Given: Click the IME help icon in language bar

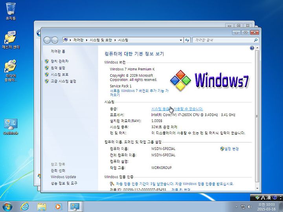Looking at the screenshot, I should point(274,197).
